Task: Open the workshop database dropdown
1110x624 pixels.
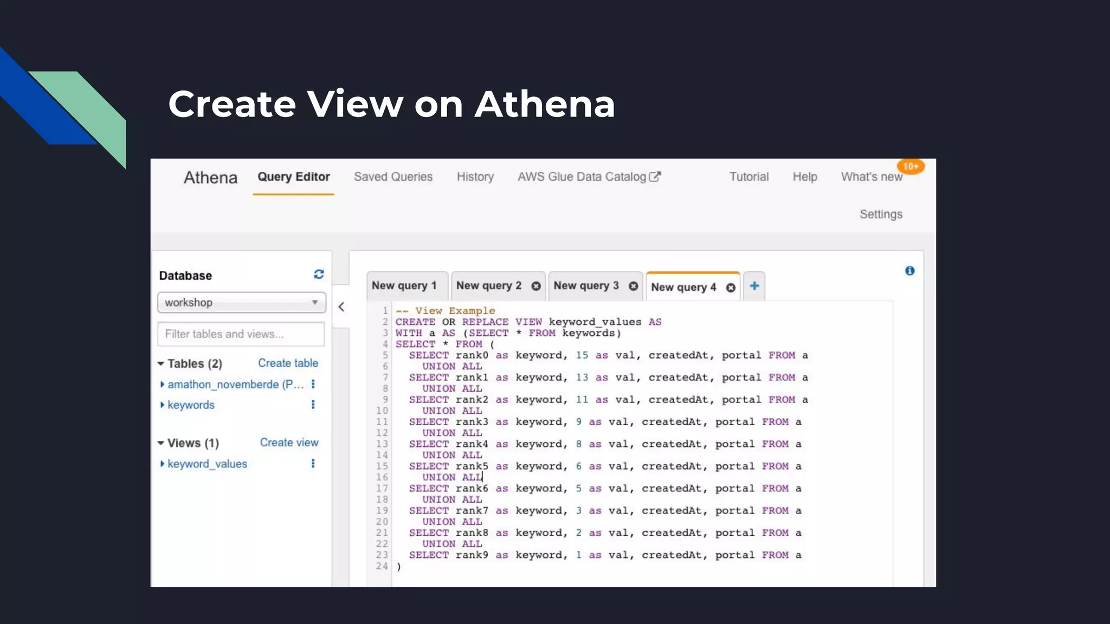Action: pos(242,302)
